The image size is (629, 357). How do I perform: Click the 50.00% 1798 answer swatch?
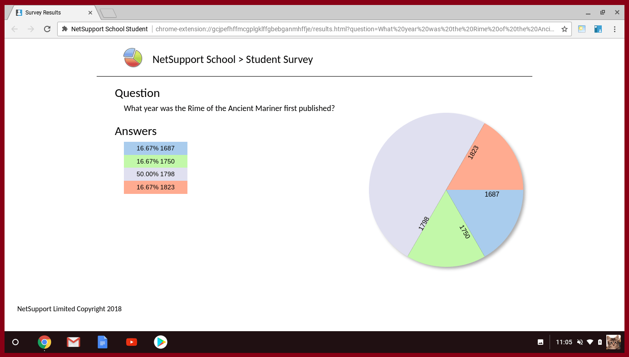(x=156, y=174)
